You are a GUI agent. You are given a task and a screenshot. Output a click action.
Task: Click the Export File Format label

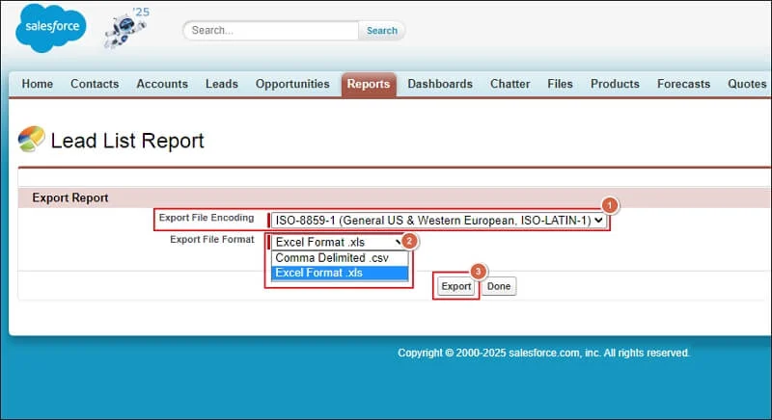pyautogui.click(x=212, y=239)
